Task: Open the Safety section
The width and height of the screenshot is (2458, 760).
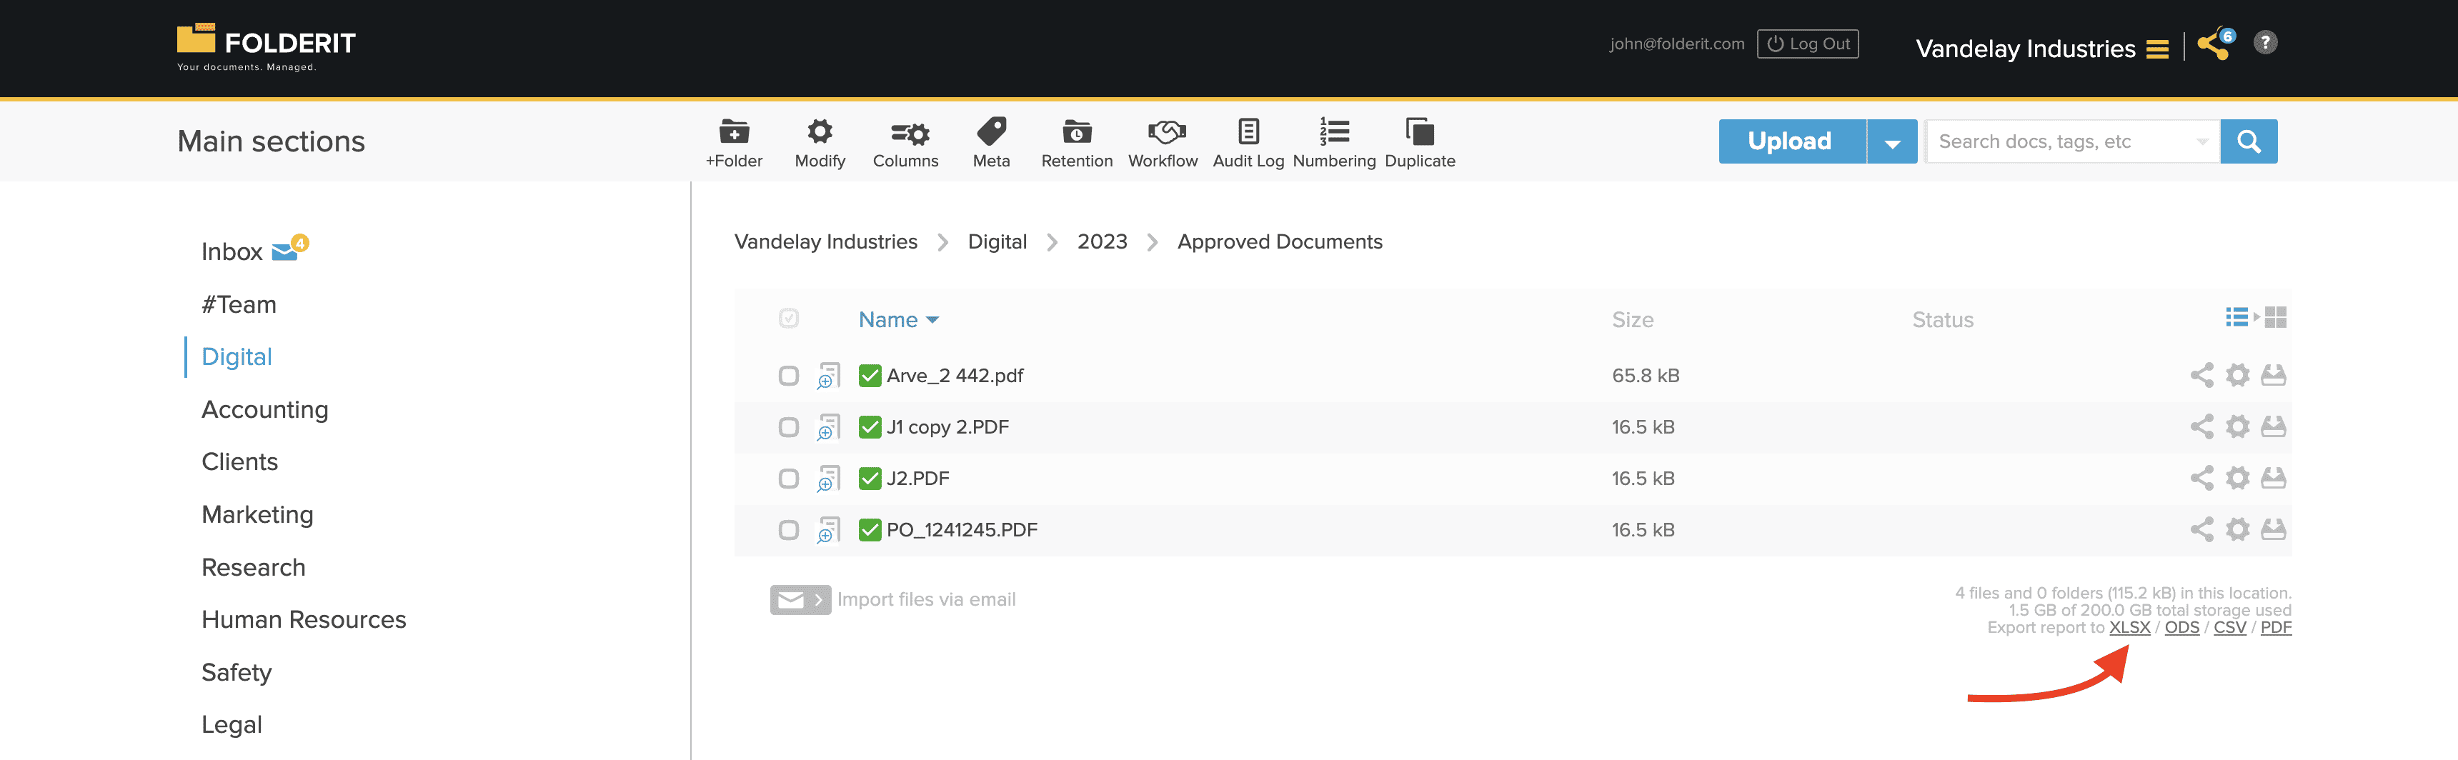Action: coord(237,672)
